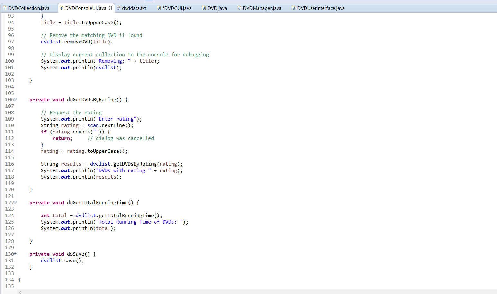
Task: Click the Java icon on DVDManager.java tab
Action: pos(239,8)
